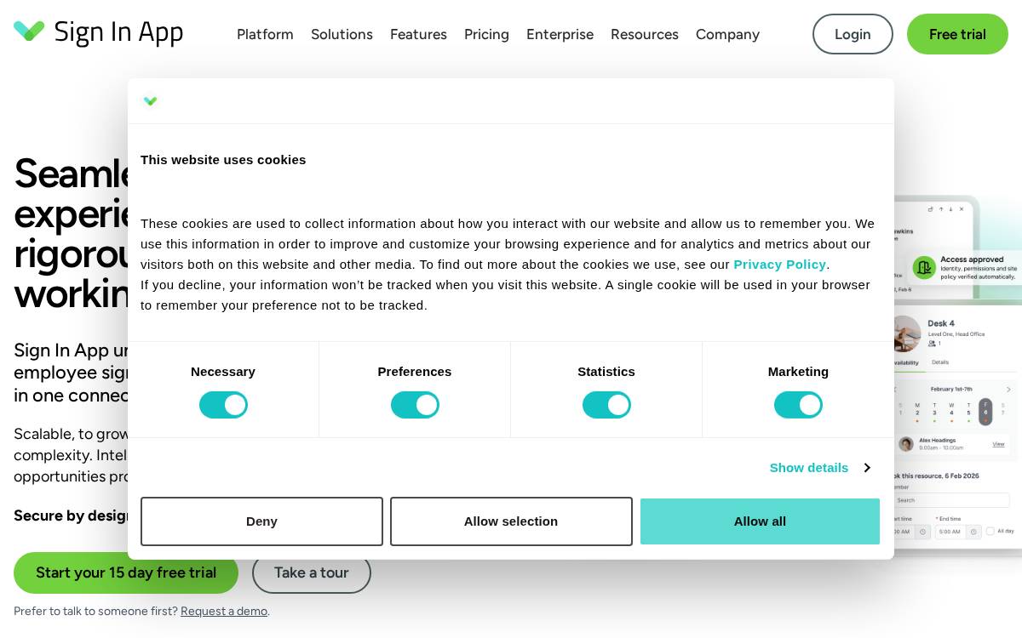This screenshot has height=638, width=1022.
Task: Open the Resources menu
Action: point(645,34)
